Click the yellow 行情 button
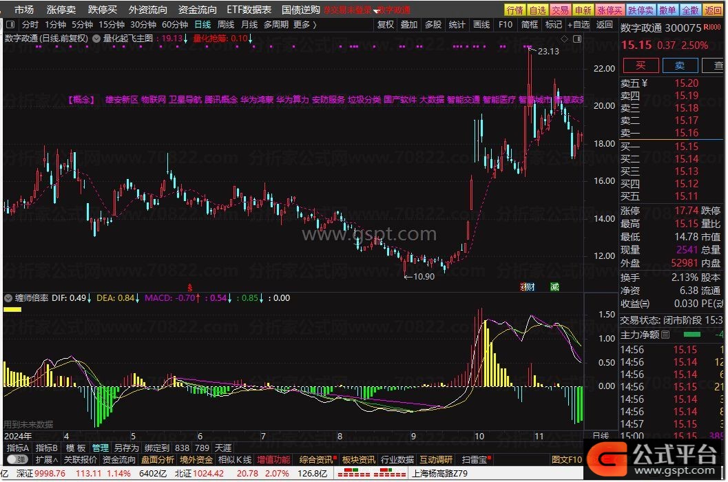The height and width of the screenshot is (482, 728). point(515,10)
